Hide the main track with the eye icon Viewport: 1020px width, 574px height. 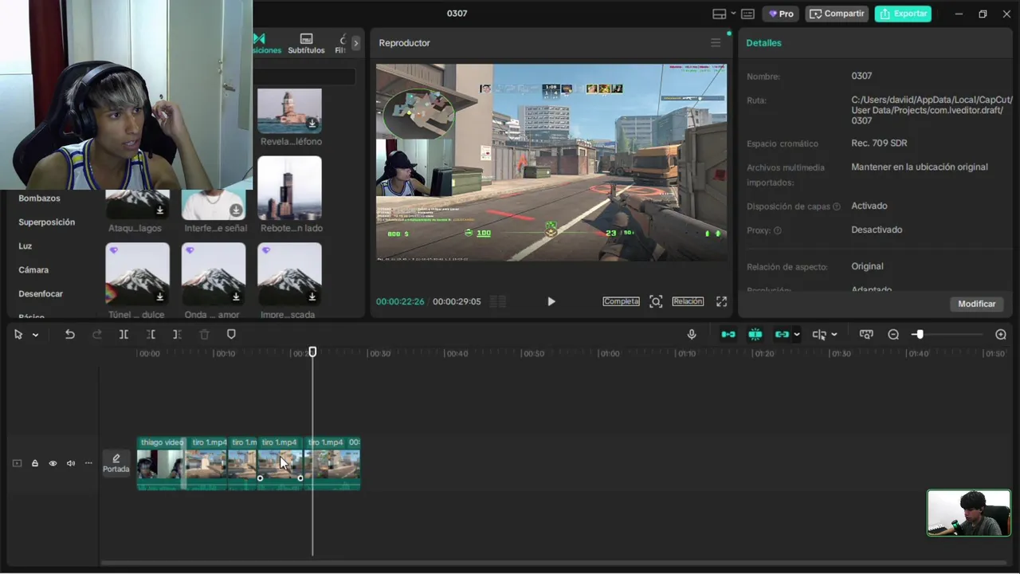(x=53, y=463)
